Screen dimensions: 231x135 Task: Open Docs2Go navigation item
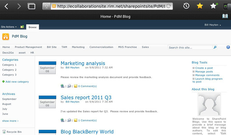[x=8, y=53]
